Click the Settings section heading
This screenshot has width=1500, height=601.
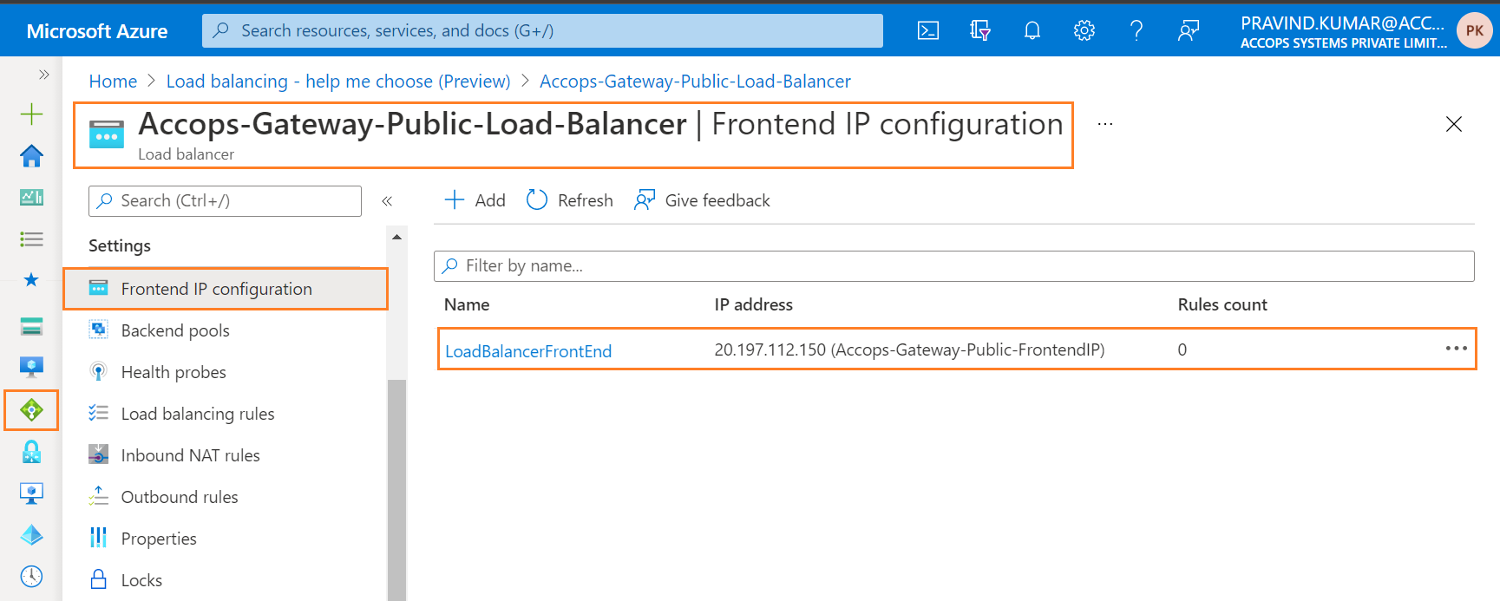point(120,245)
